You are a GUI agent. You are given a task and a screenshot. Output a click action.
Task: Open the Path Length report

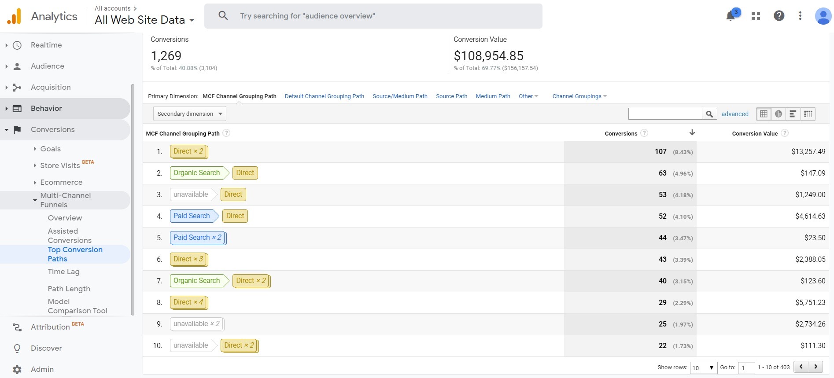[x=69, y=289]
